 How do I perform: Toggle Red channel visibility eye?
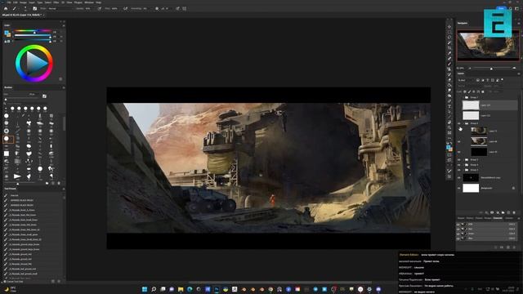point(458,229)
